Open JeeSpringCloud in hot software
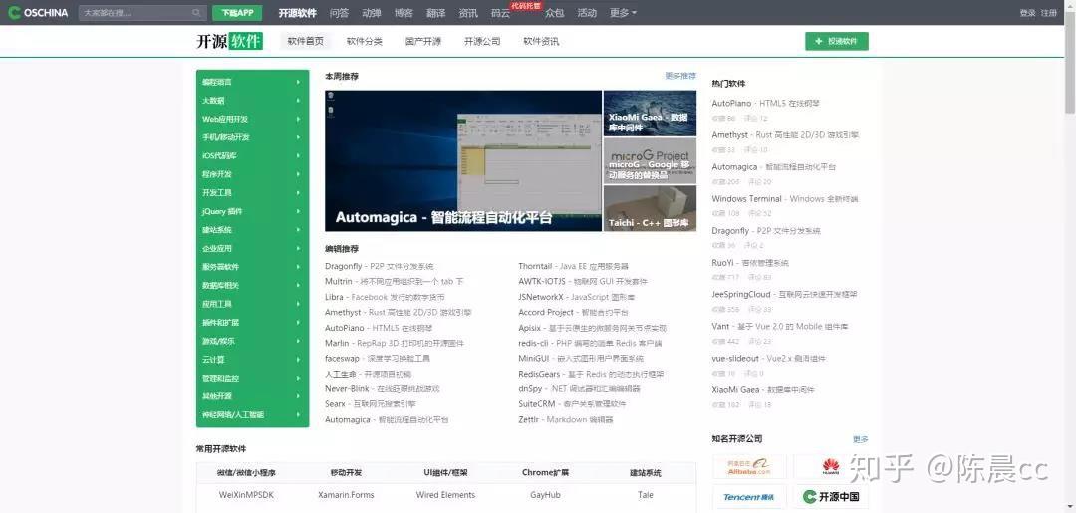Screen dimensions: 1076x513 tap(784, 294)
